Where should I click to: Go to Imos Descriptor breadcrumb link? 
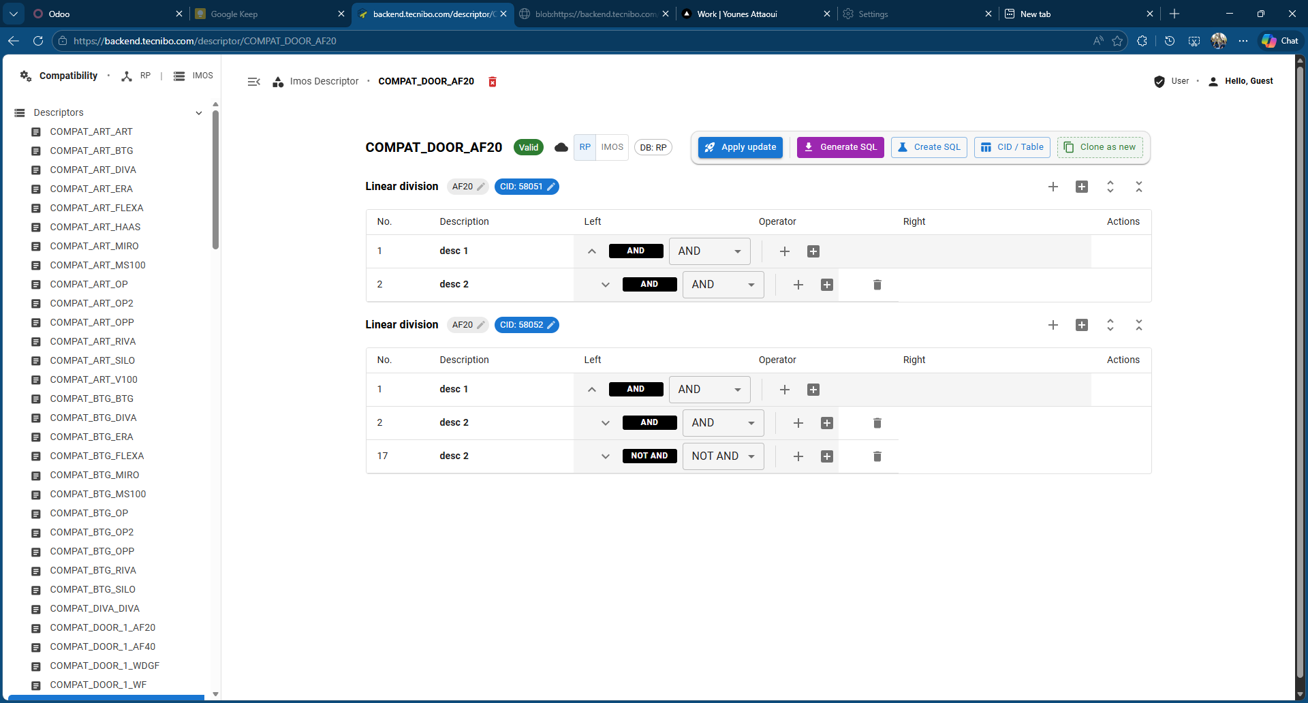coord(324,81)
